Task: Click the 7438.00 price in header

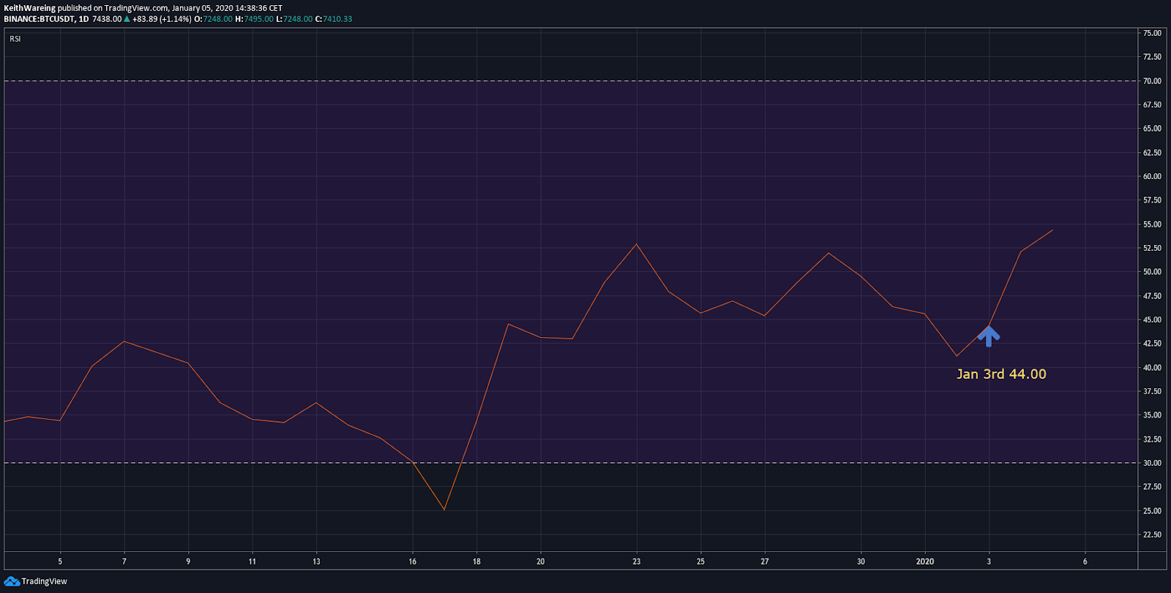Action: pyautogui.click(x=107, y=19)
